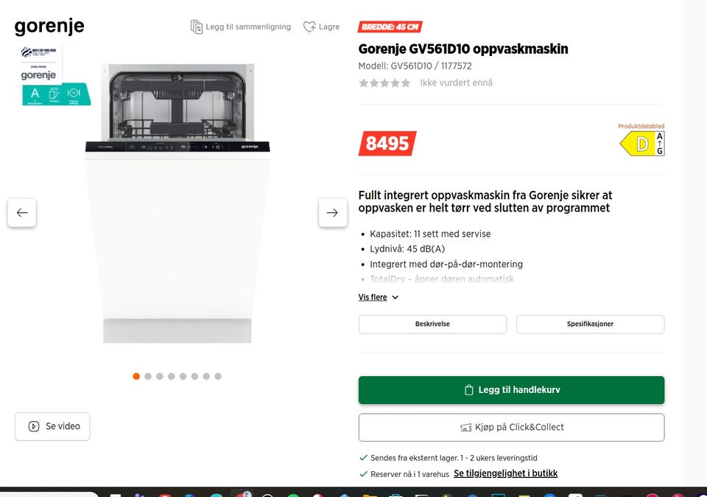Click the heart Lagre icon
Viewport: 707px width, 497px height.
tap(309, 27)
